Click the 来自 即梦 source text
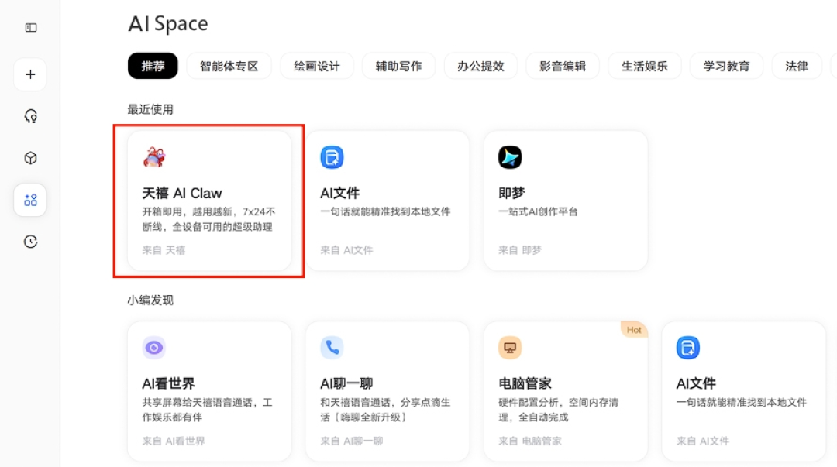 [519, 250]
